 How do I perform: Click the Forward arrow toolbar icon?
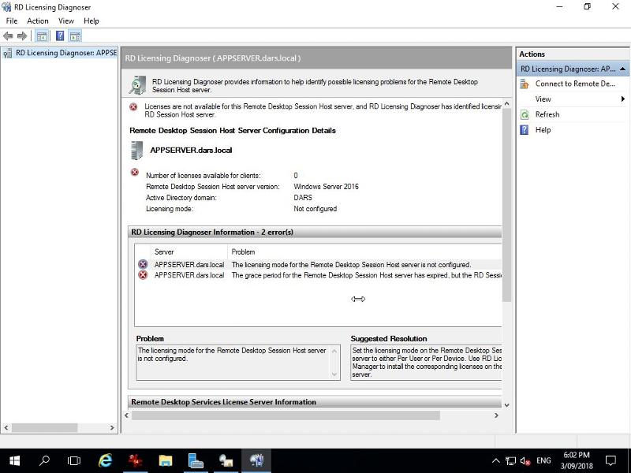tap(22, 36)
